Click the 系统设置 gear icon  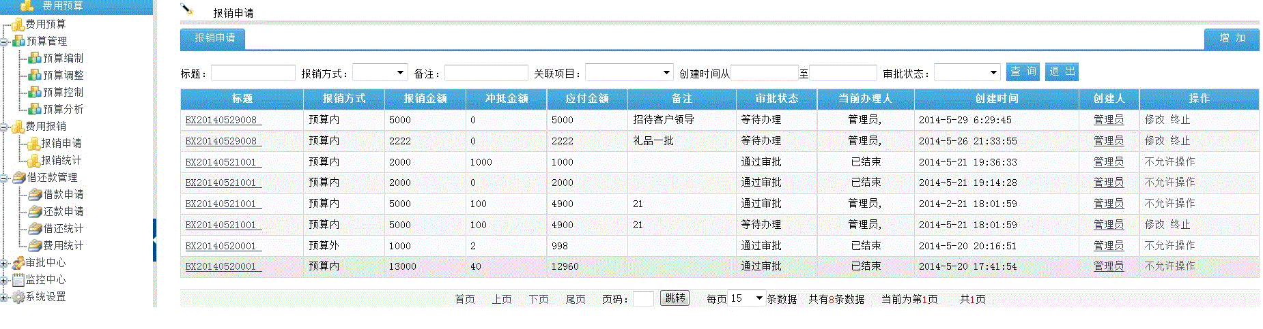[x=18, y=297]
